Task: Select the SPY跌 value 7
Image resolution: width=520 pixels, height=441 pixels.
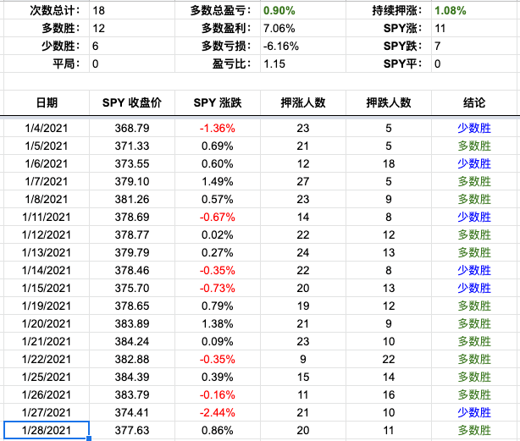Action: pyautogui.click(x=474, y=46)
